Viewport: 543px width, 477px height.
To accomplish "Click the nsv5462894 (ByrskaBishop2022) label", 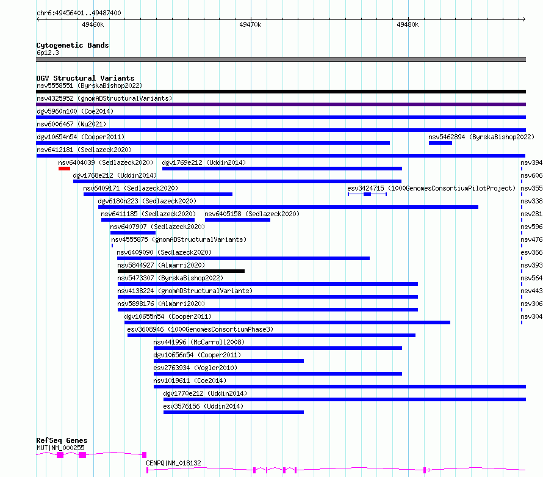I will click(481, 137).
